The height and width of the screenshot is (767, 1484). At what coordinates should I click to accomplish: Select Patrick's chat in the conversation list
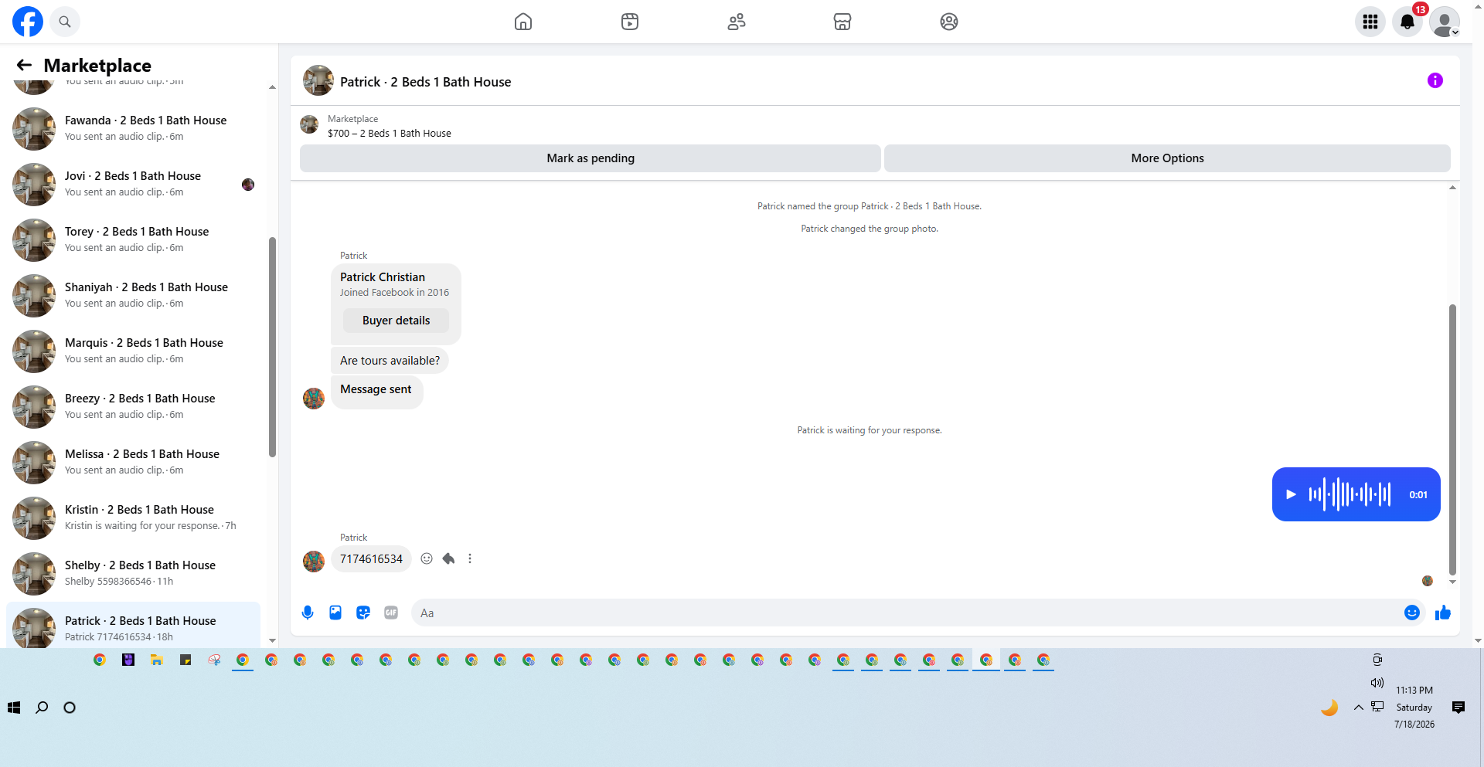pyautogui.click(x=133, y=626)
